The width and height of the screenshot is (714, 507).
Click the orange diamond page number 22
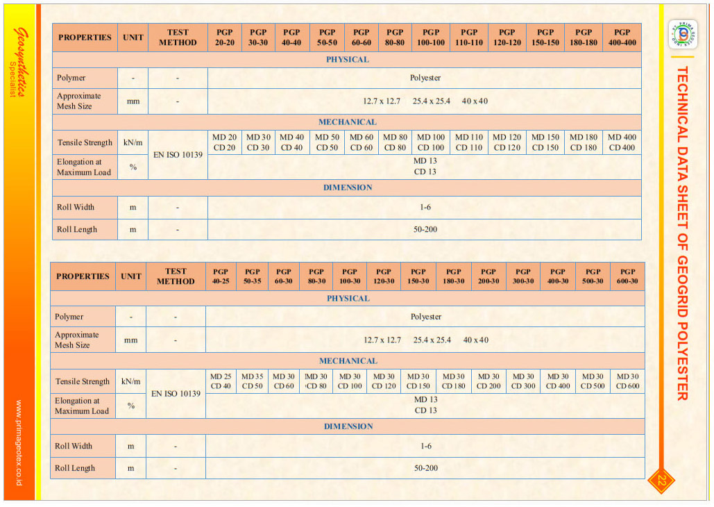point(661,481)
